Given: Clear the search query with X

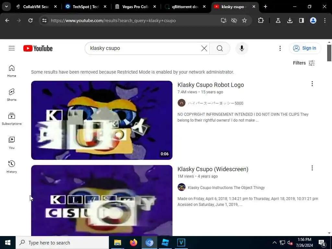Looking at the screenshot, I should pyautogui.click(x=204, y=48).
